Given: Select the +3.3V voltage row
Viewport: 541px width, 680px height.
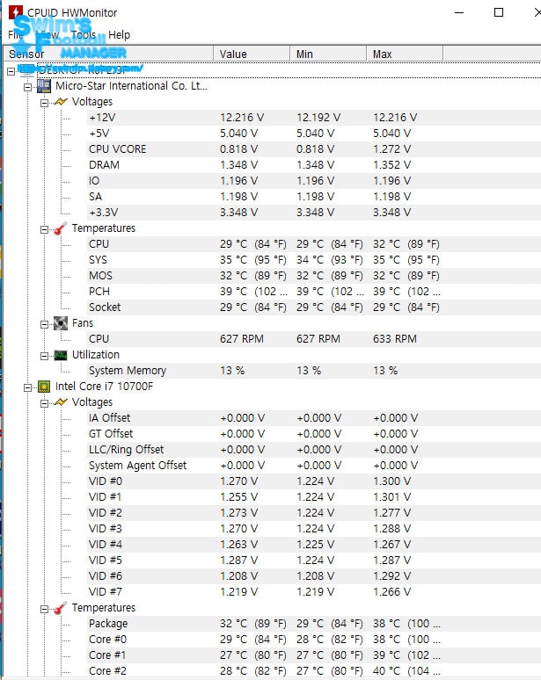Looking at the screenshot, I should click(x=313, y=213).
